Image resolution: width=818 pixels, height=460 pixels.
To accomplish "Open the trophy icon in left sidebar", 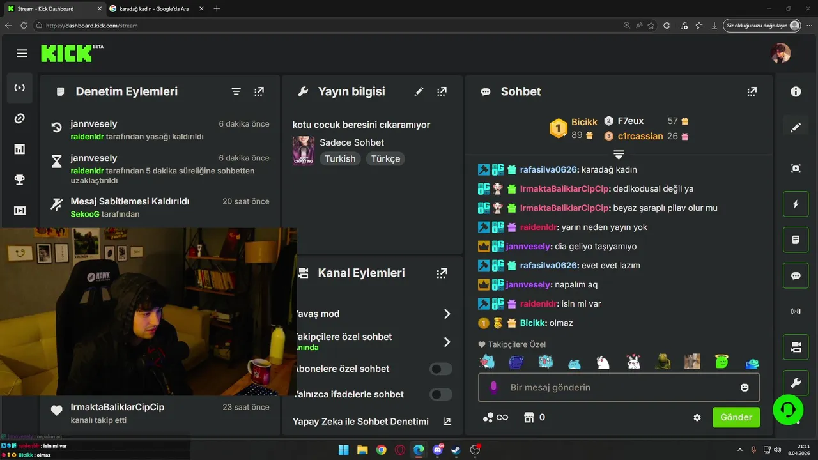I will (20, 180).
